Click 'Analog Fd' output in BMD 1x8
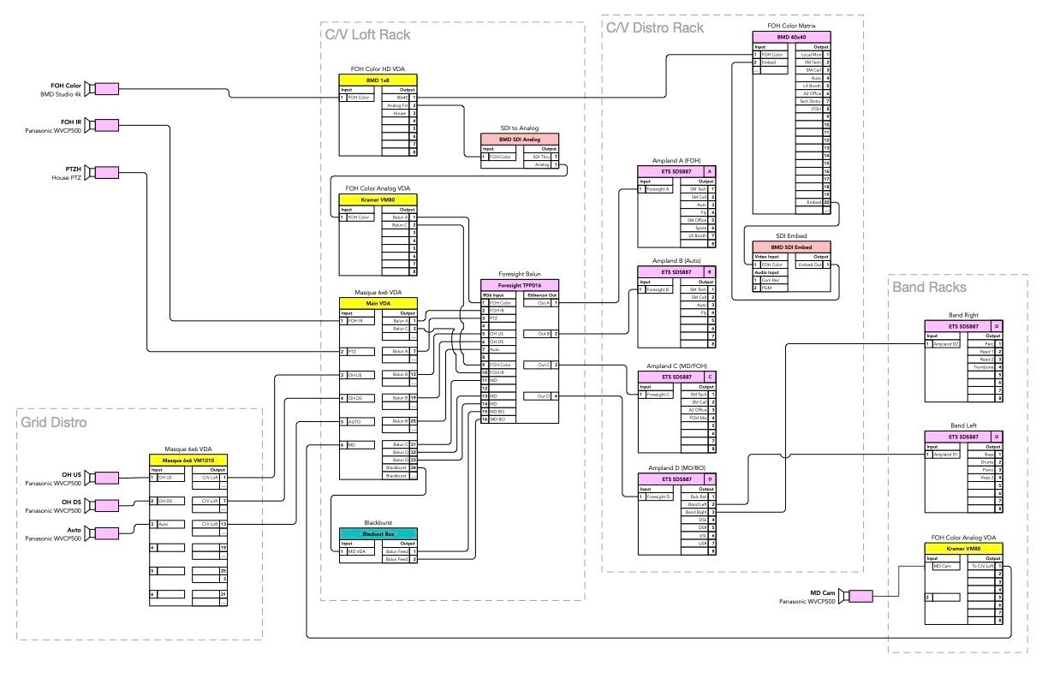 [396, 105]
